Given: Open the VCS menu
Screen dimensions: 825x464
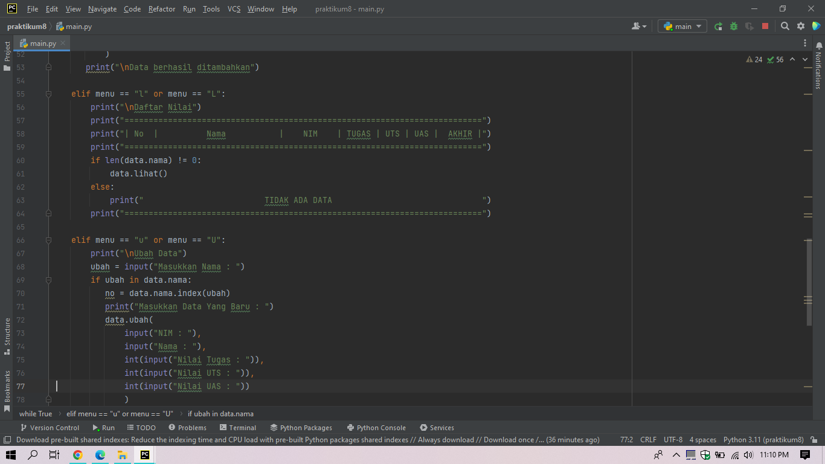Looking at the screenshot, I should click(234, 9).
